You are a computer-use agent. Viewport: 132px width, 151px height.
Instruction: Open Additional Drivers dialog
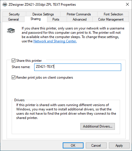point(98,126)
